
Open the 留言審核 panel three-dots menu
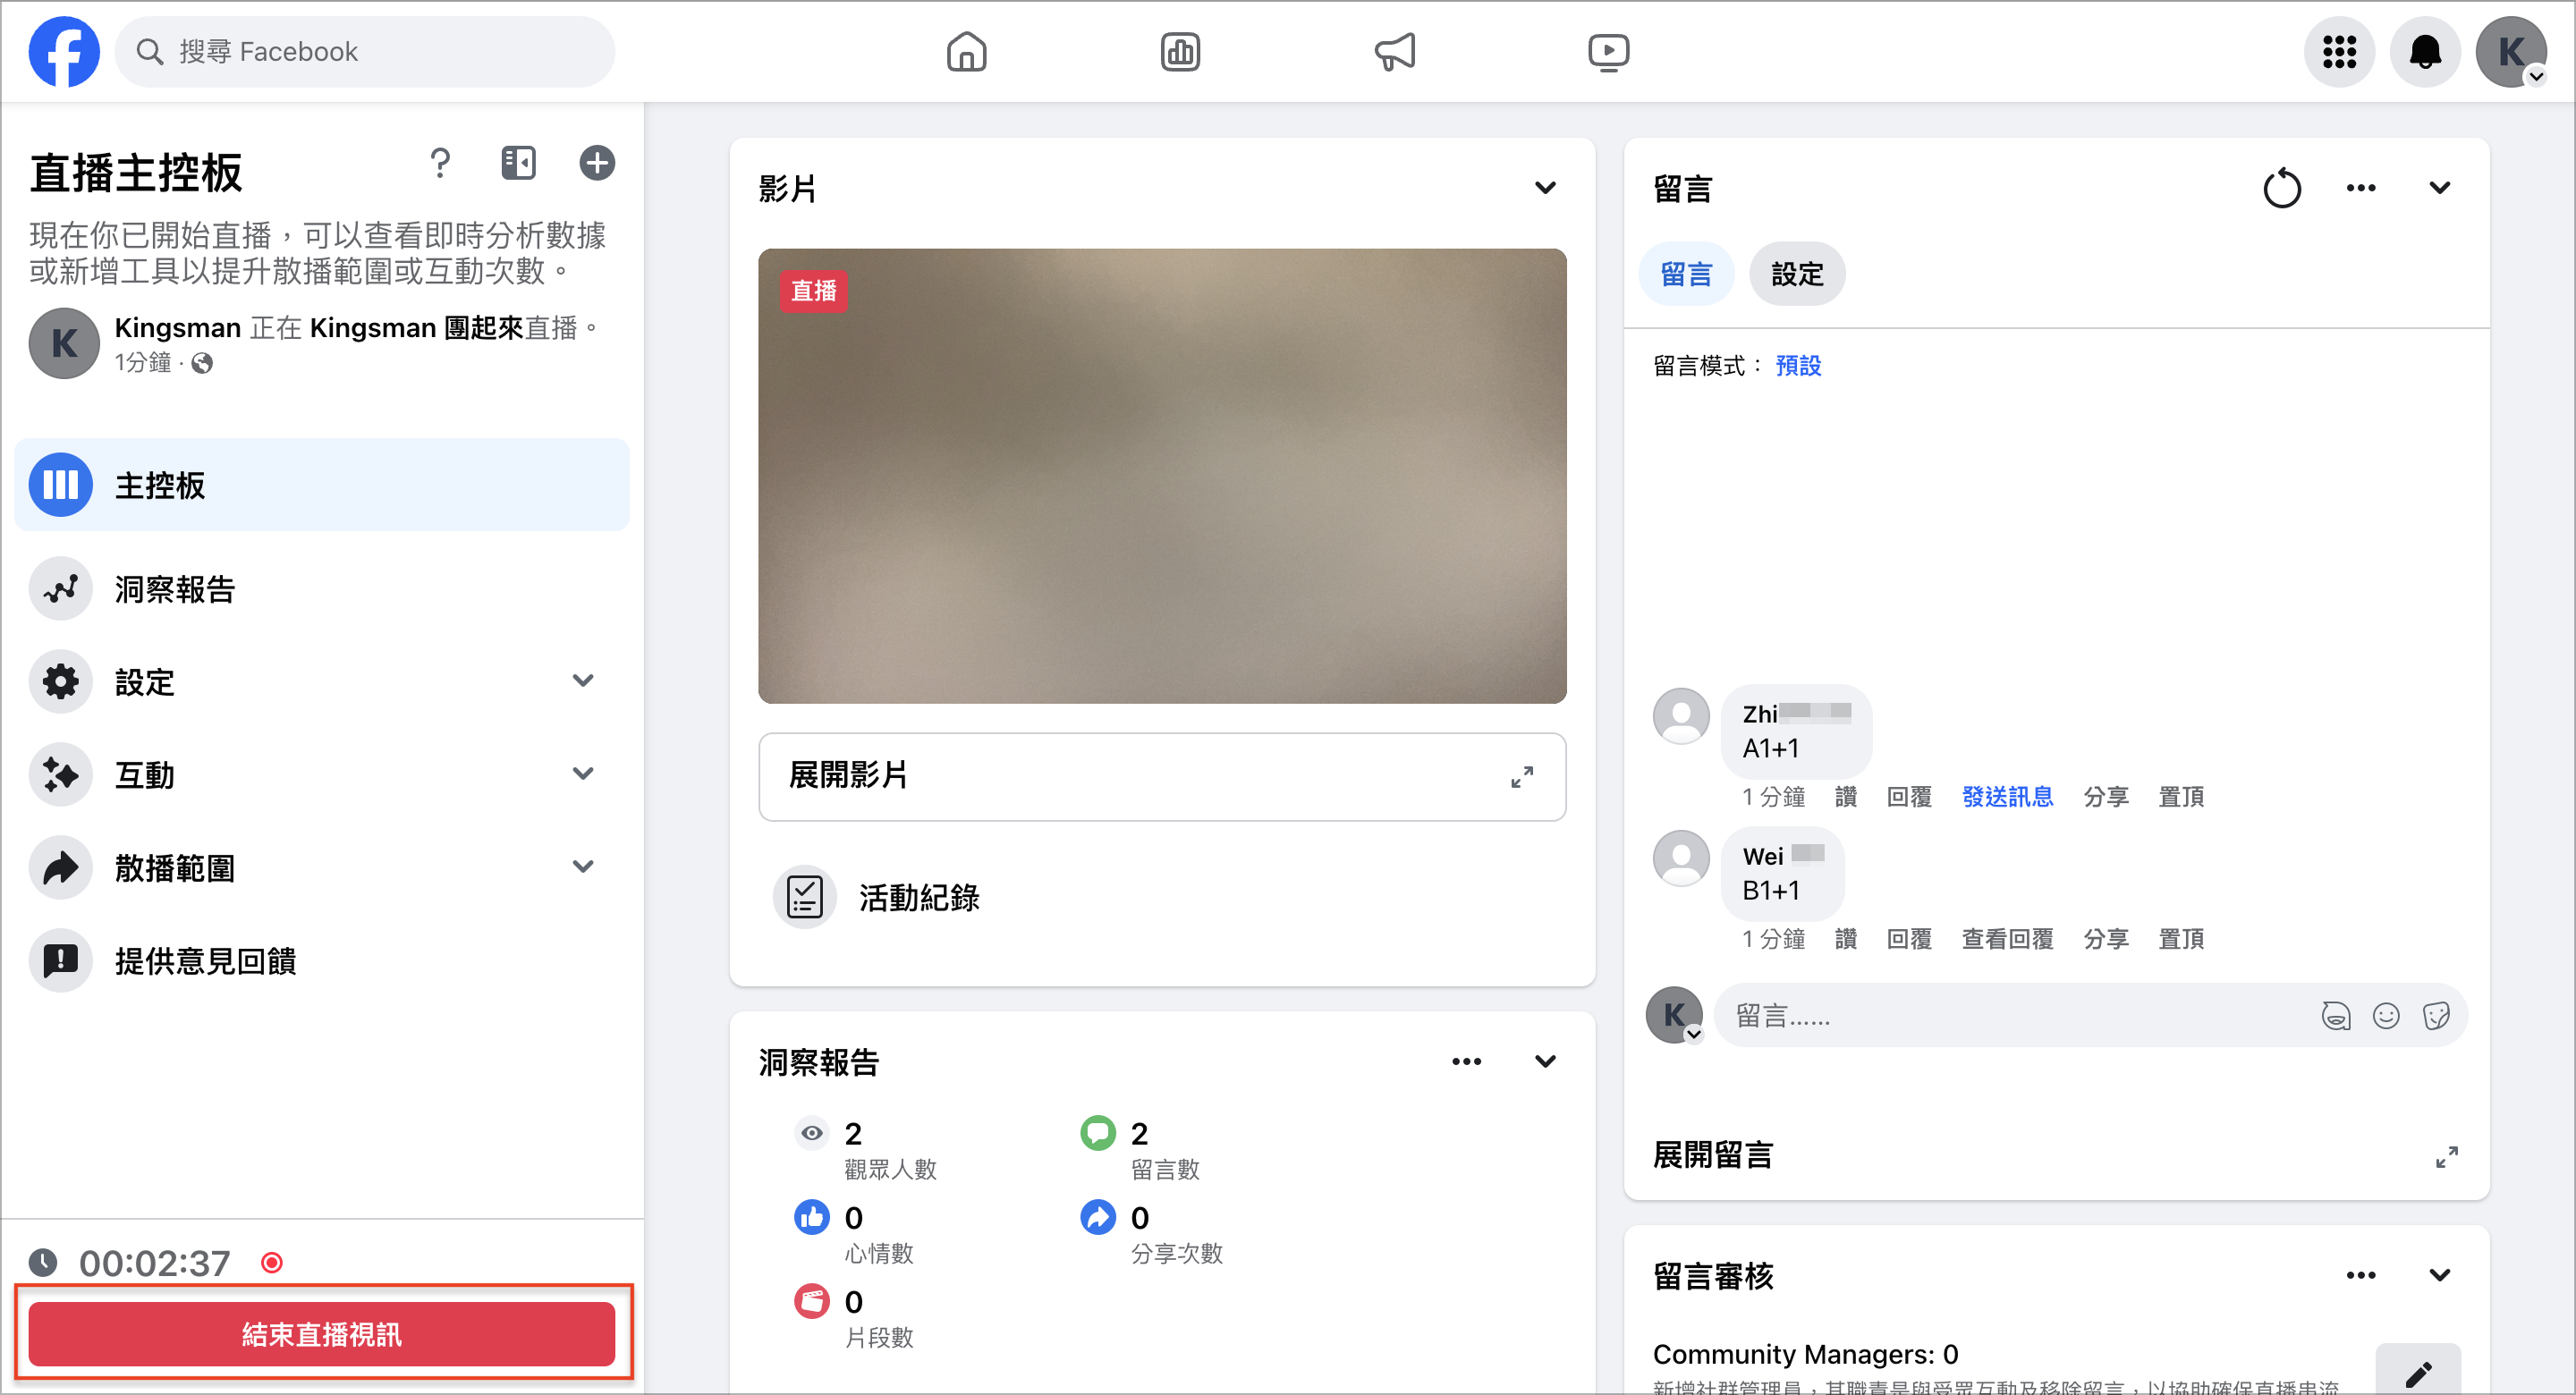point(2360,1275)
